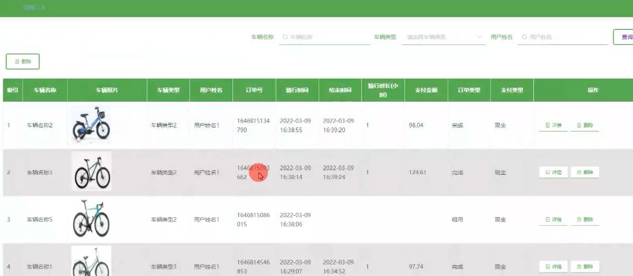Focus the 车辆名称 search input field

pos(325,37)
